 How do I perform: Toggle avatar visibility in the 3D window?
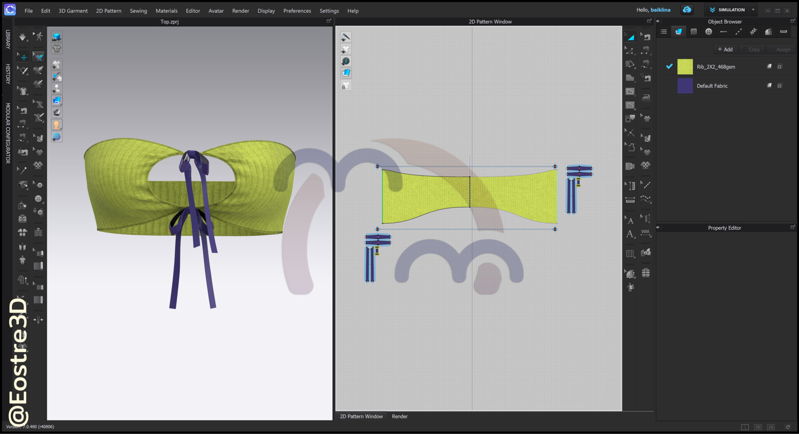(57, 89)
